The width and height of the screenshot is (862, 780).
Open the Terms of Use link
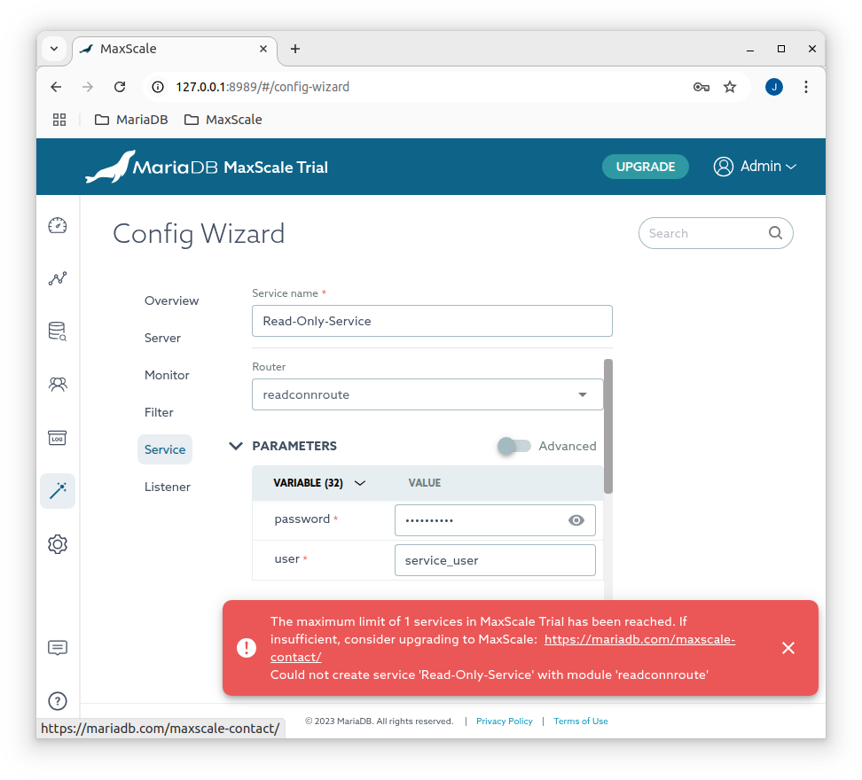point(581,721)
